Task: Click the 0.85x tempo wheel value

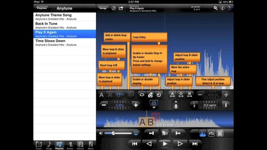Action: click(120, 105)
